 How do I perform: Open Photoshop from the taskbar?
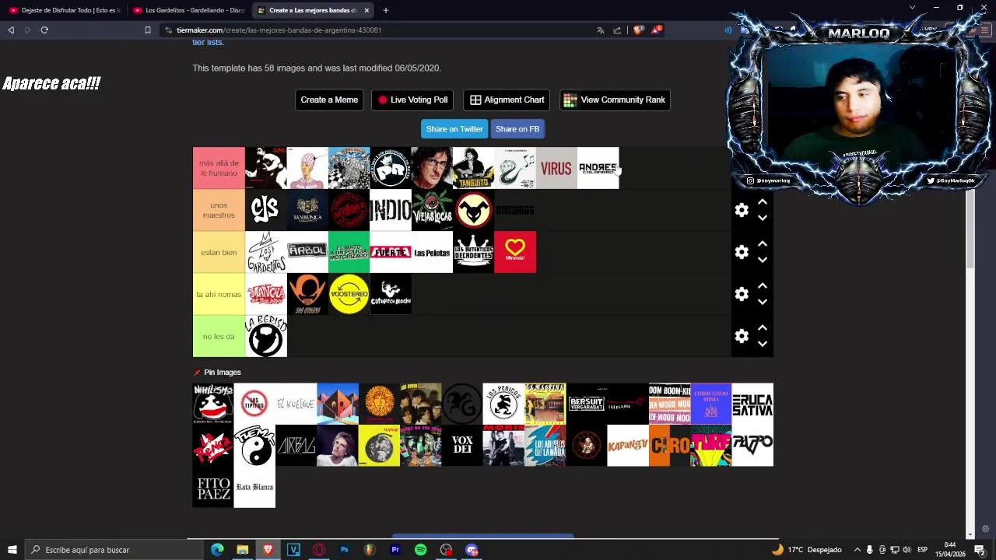[344, 550]
